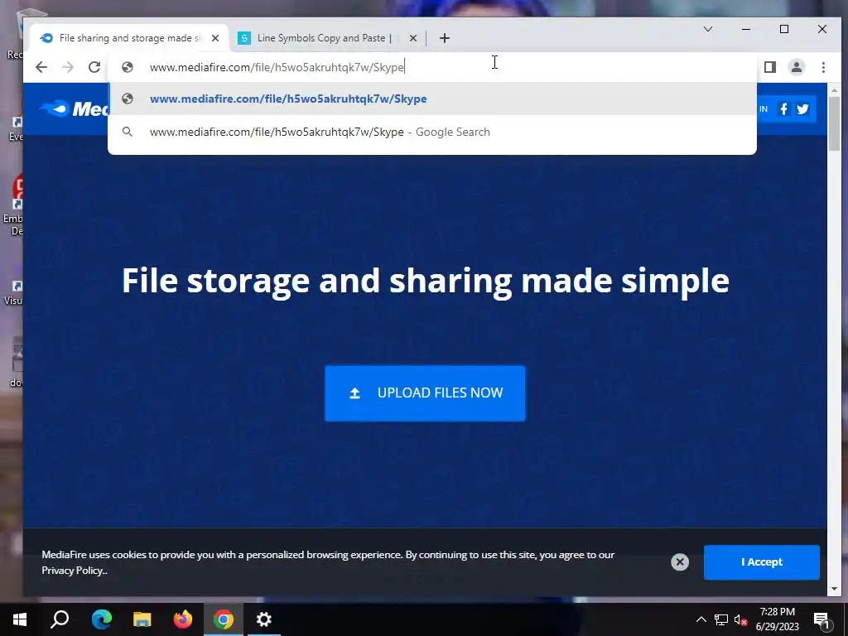This screenshot has width=848, height=636.
Task: Select the File sharing and storage tab
Action: (130, 38)
